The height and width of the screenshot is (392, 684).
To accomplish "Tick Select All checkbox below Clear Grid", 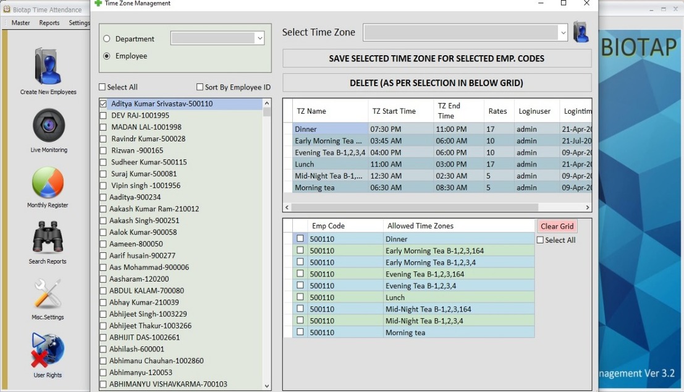I will coord(540,240).
